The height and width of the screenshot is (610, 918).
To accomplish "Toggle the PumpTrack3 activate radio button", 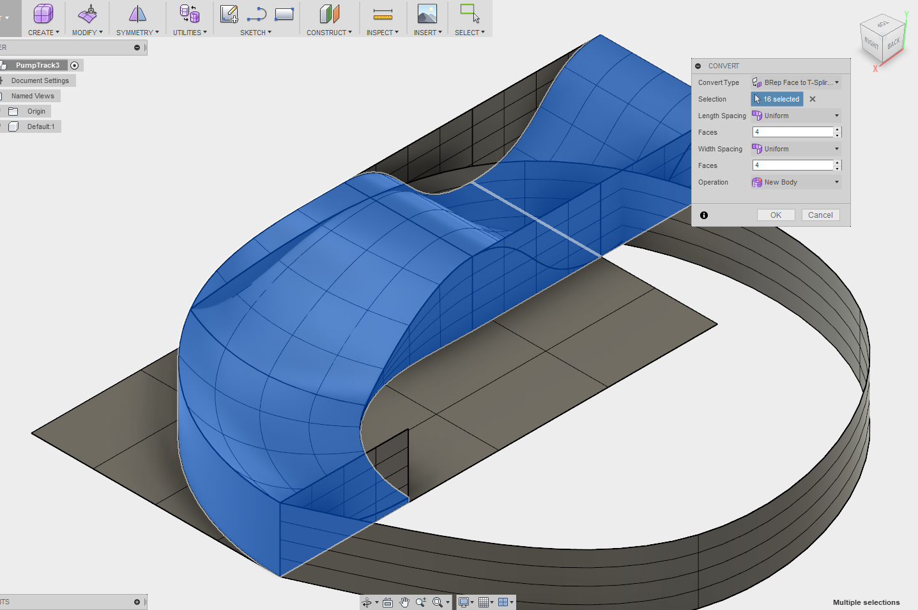I will click(x=75, y=65).
